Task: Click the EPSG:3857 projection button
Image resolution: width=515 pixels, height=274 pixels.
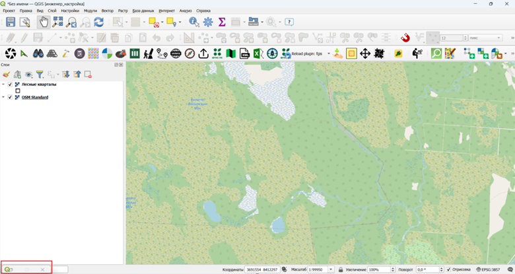Action: (488, 269)
